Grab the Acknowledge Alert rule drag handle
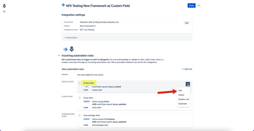 [x=80, y=115]
